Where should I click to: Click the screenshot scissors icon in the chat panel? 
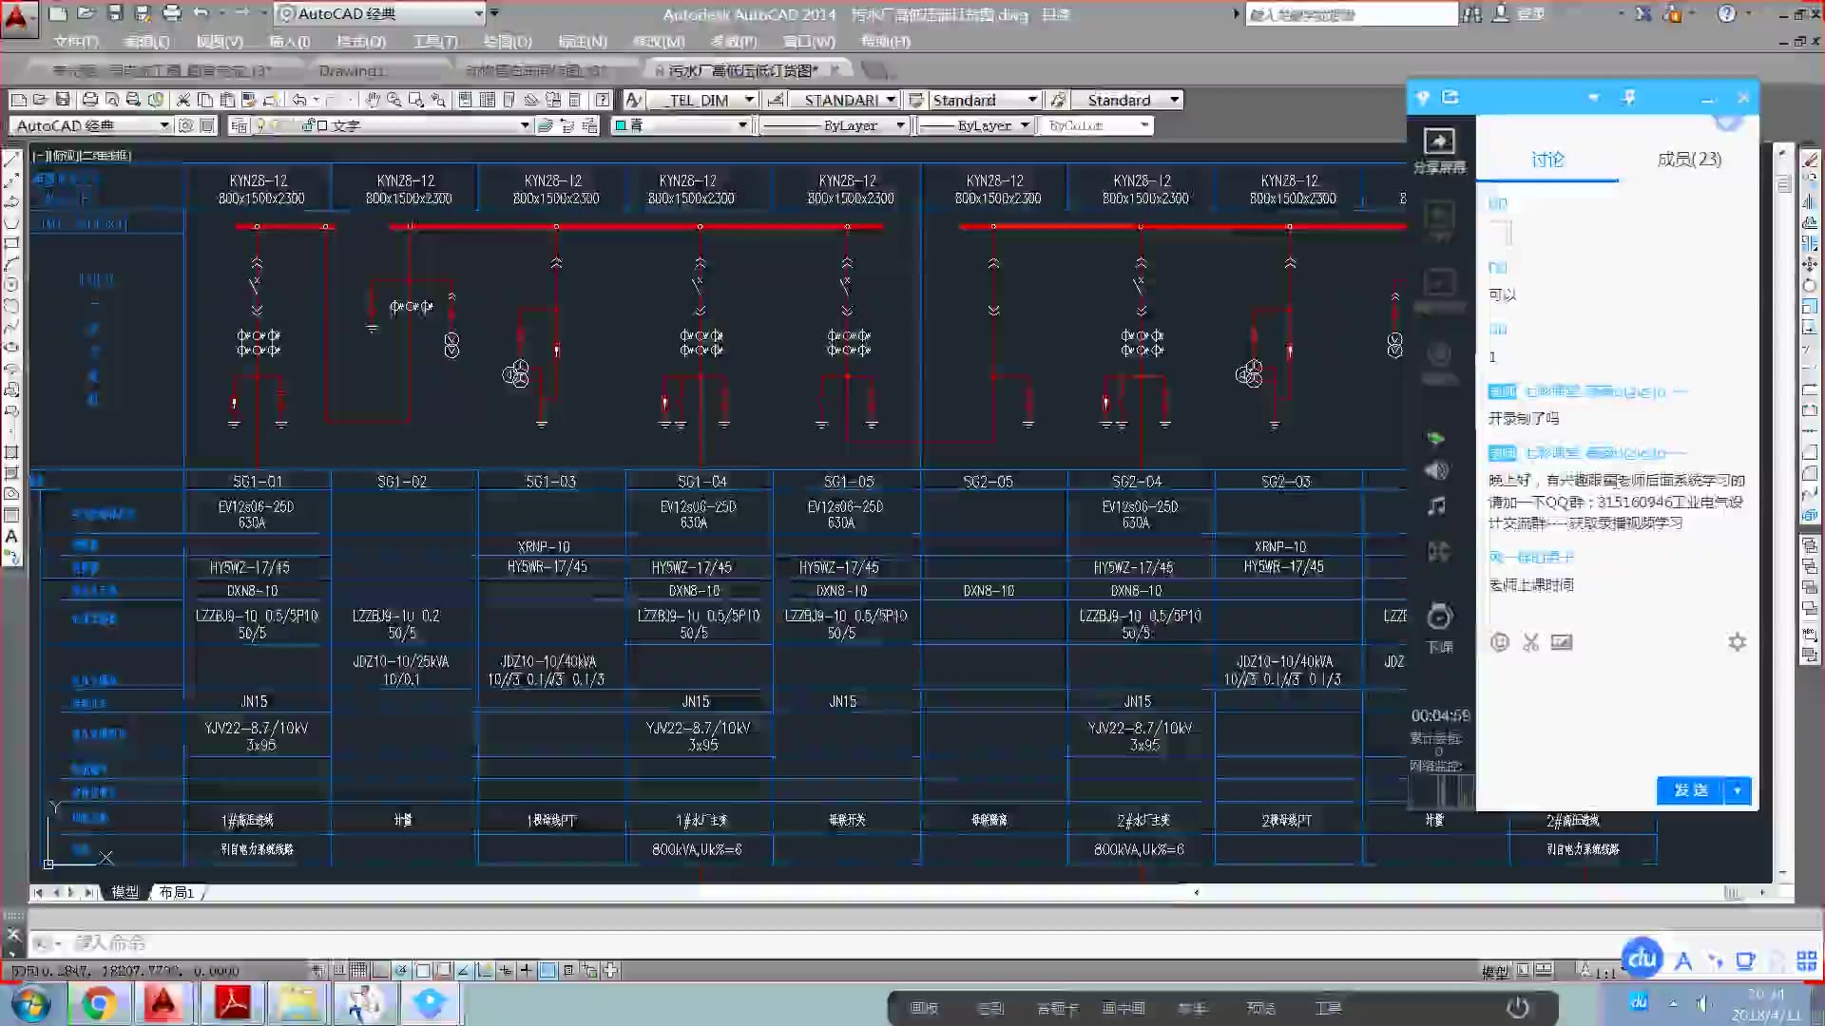point(1530,642)
